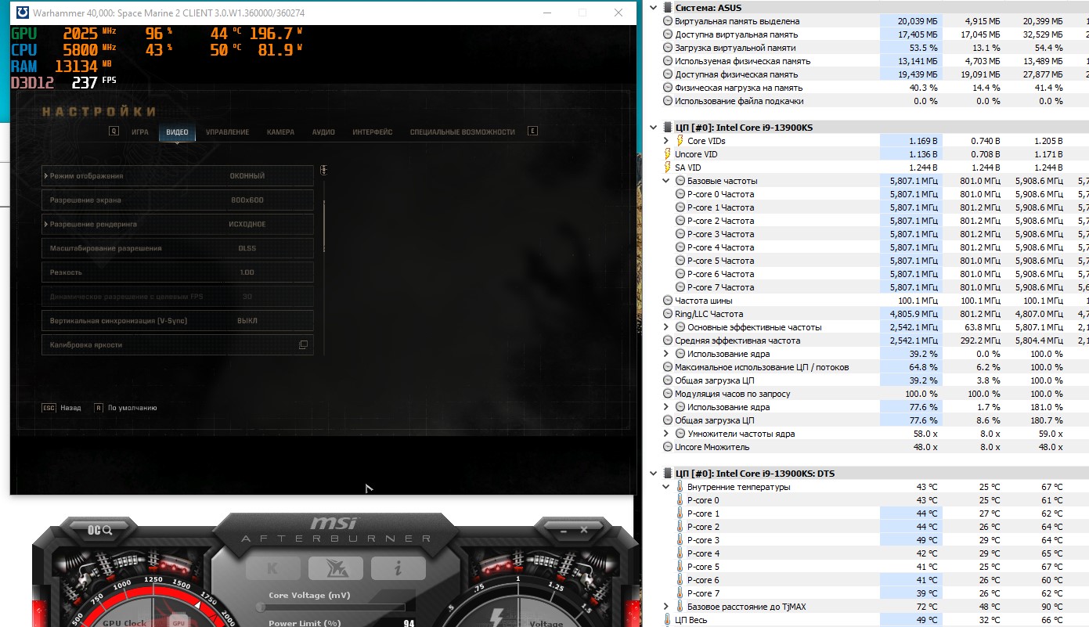Select the Общая загрузка ЦП 39.2 % row
The height and width of the screenshot is (627, 1089).
pos(874,380)
